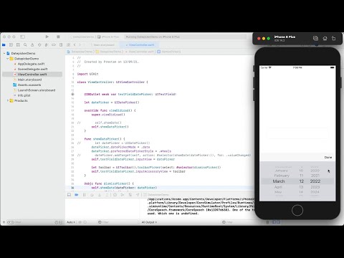The height and width of the screenshot is (258, 344).
Task: Expand the Products folder
Action: coord(7,100)
